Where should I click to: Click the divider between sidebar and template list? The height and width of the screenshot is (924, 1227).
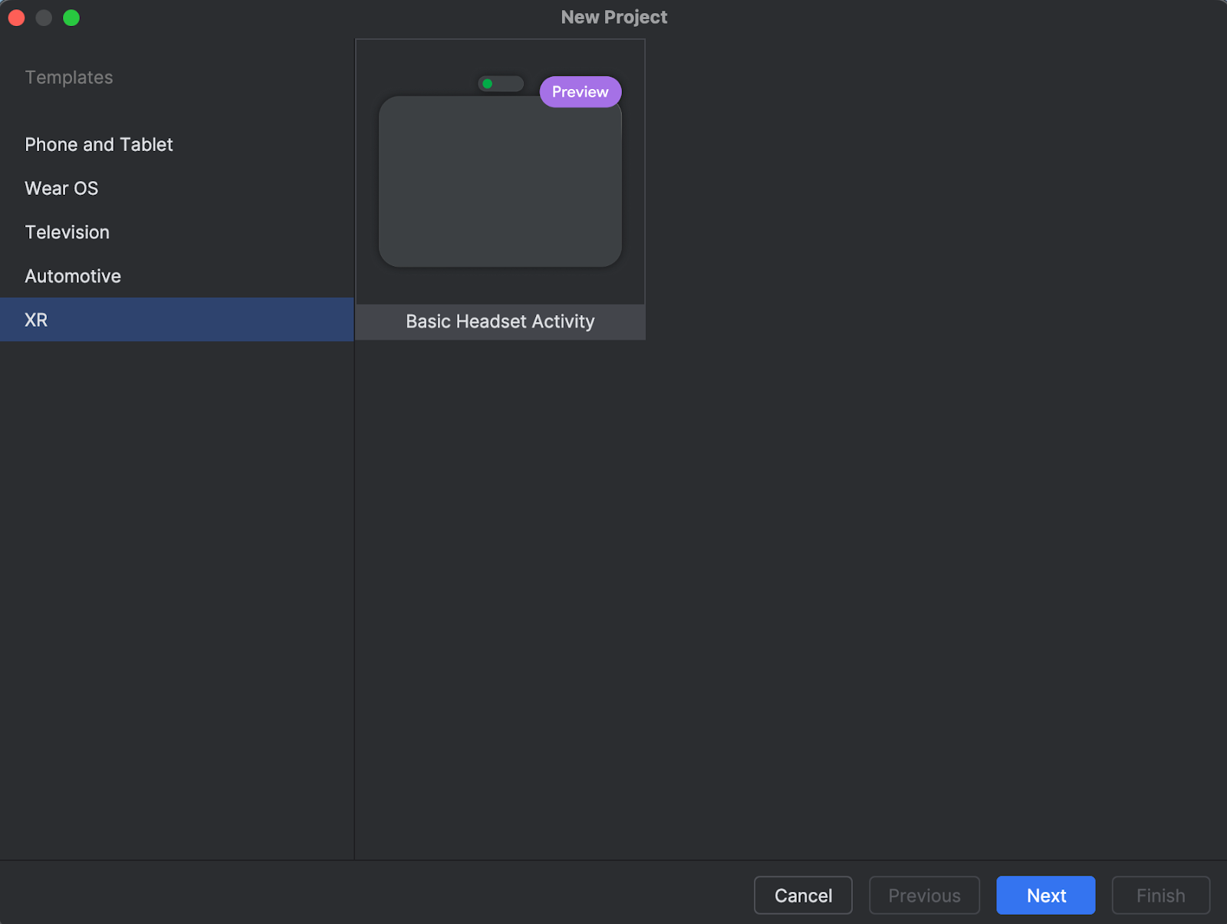pyautogui.click(x=354, y=537)
